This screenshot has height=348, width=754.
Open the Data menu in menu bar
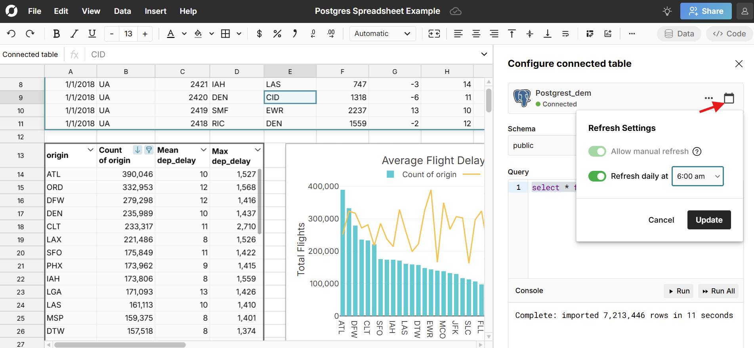click(x=122, y=11)
